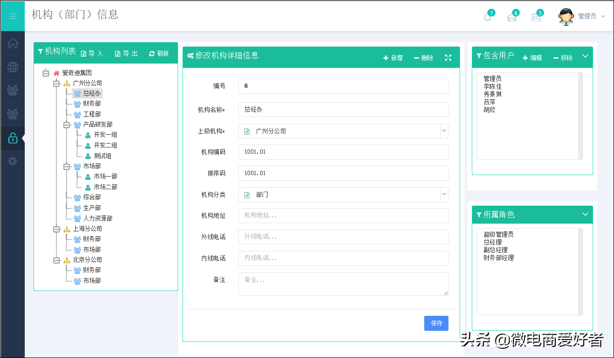Open the settings gear sidebar icon
This screenshot has width=614, height=358.
13,161
